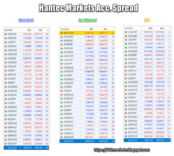Image resolution: width=174 pixels, height=156 pixels.
Task: Click ask 114.718 for CHFJPY in ECN table
Action: click(160, 98)
